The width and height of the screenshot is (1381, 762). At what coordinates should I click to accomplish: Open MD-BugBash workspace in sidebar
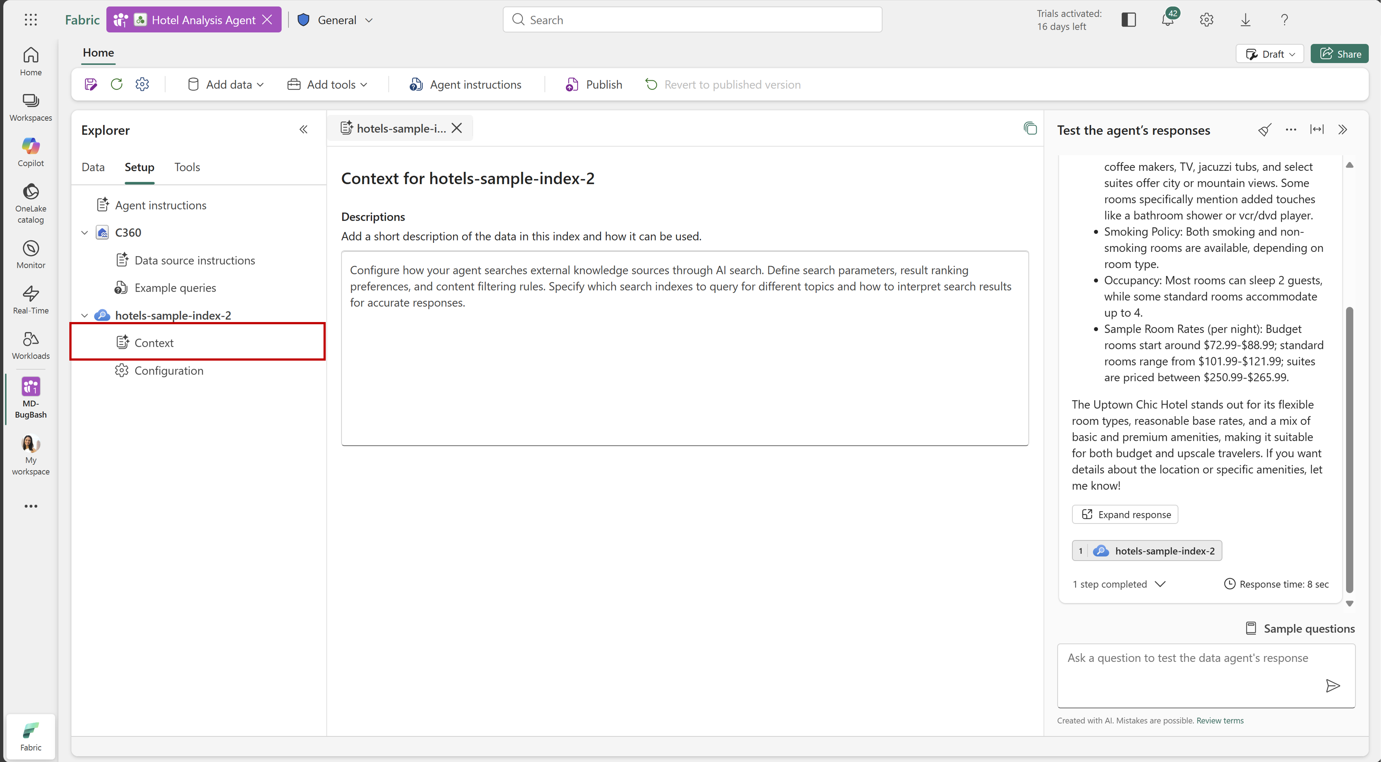pyautogui.click(x=30, y=398)
